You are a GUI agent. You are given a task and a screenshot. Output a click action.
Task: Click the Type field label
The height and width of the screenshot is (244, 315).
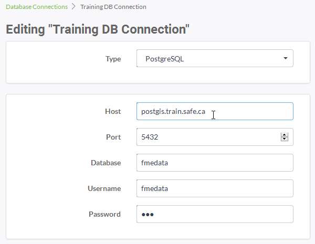[x=113, y=59]
